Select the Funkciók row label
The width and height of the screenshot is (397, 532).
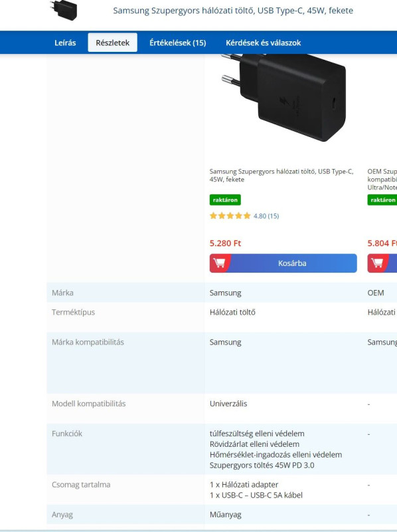67,434
